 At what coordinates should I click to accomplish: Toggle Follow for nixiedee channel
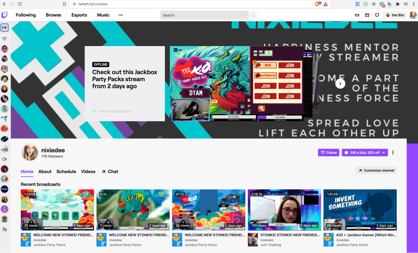pos(329,153)
